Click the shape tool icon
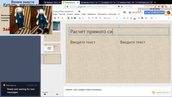172x97 pixels. (x=80, y=18)
